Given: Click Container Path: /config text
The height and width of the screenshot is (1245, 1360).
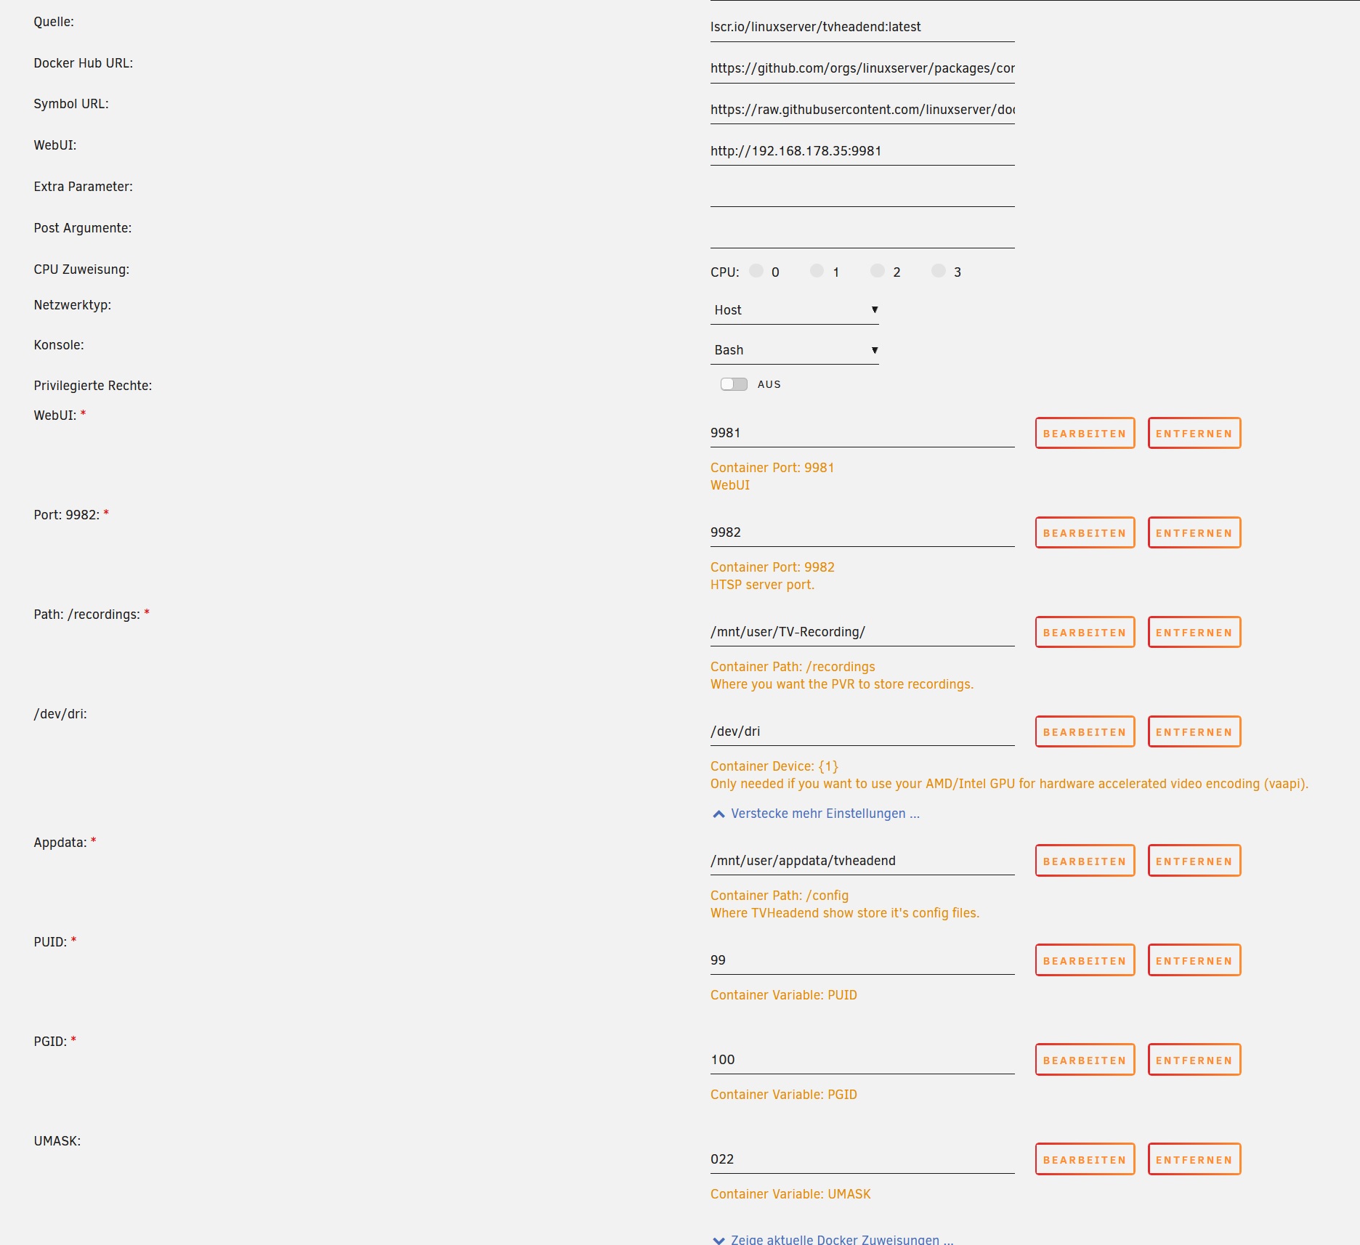Looking at the screenshot, I should click(780, 896).
